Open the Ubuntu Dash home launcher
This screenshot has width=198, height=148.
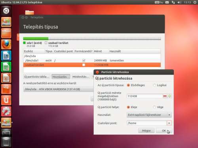pos(6,11)
